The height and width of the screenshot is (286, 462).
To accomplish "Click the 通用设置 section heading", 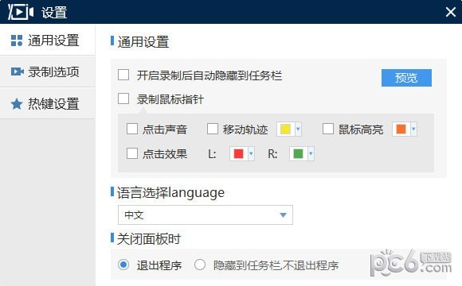I will [143, 42].
